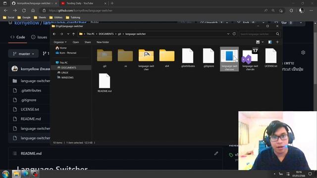317x178 pixels.
Task: Switch to the GitHub Code tab
Action: point(18,37)
